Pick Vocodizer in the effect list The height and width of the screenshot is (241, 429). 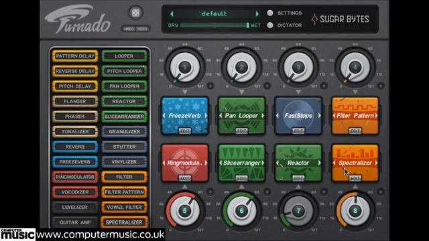pyautogui.click(x=75, y=192)
